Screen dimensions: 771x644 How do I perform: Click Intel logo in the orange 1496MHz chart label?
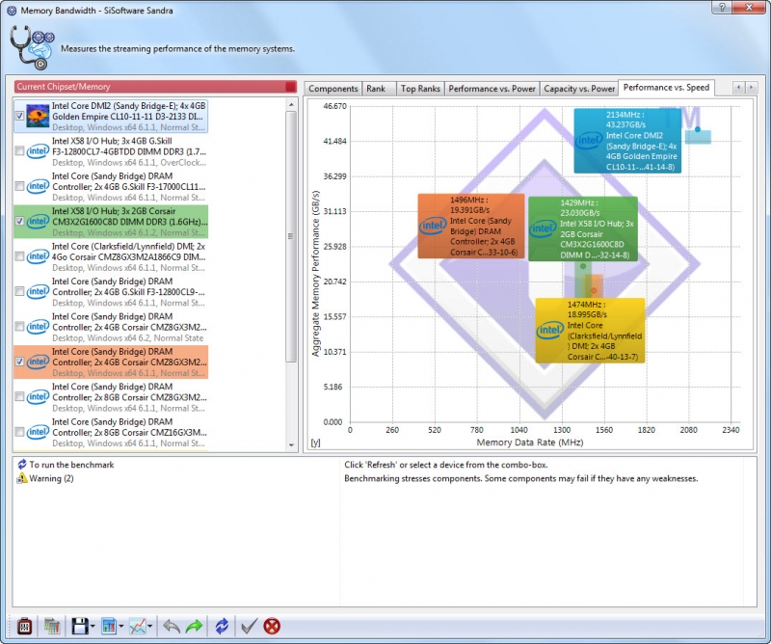coord(433,226)
